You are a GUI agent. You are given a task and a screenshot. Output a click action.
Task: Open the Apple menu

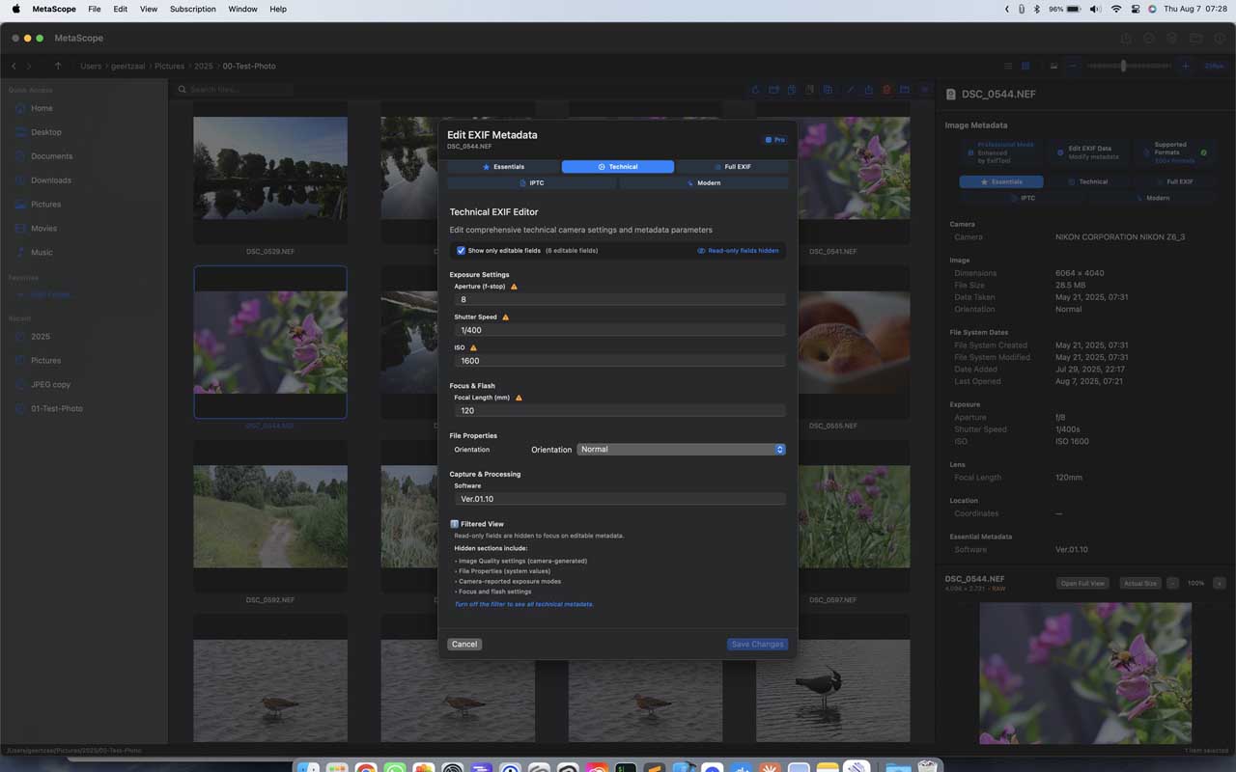pos(16,9)
